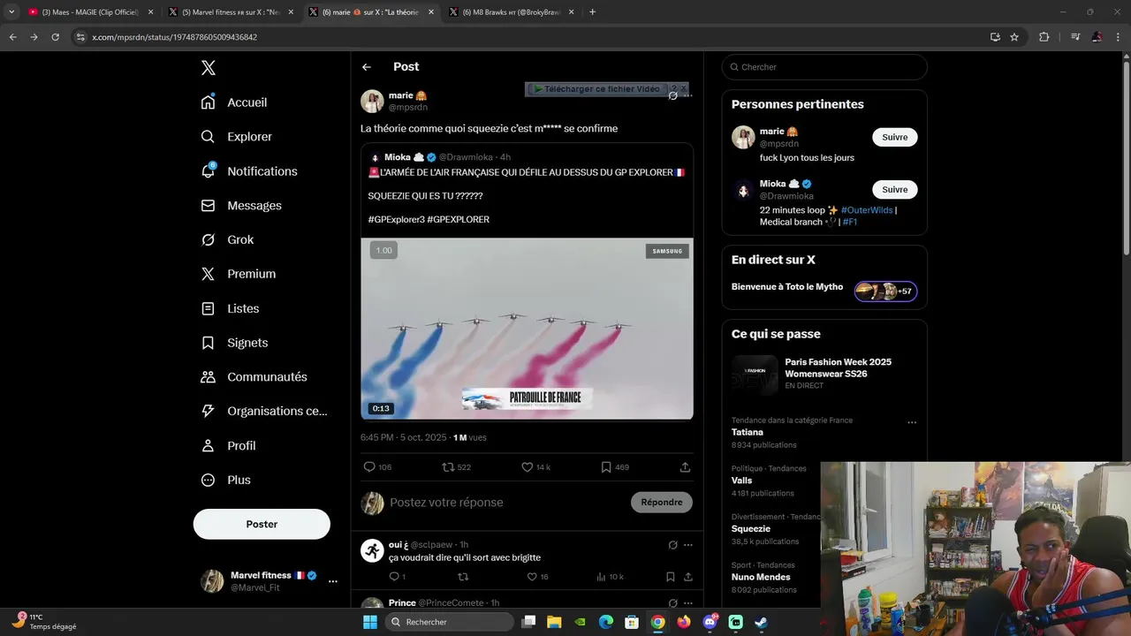Follow Mioka with Suivre button
1131x636 pixels.
(895, 190)
